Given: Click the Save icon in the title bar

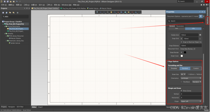Looking at the screenshot, I should pyautogui.click(x=5, y=2).
